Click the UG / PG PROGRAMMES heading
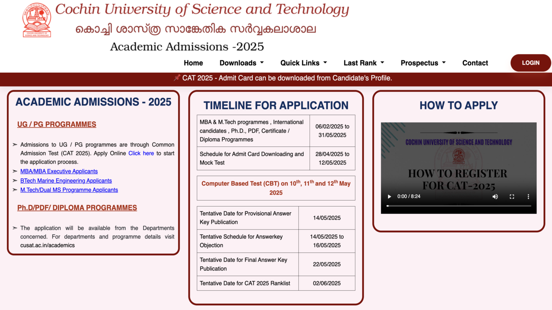Screen dimensions: 552x310 (x=56, y=124)
